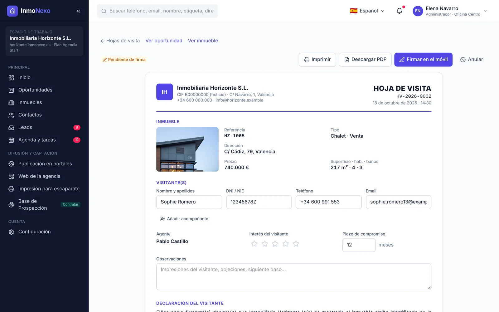
Task: Click the Teléfono field
Action: 329,202
